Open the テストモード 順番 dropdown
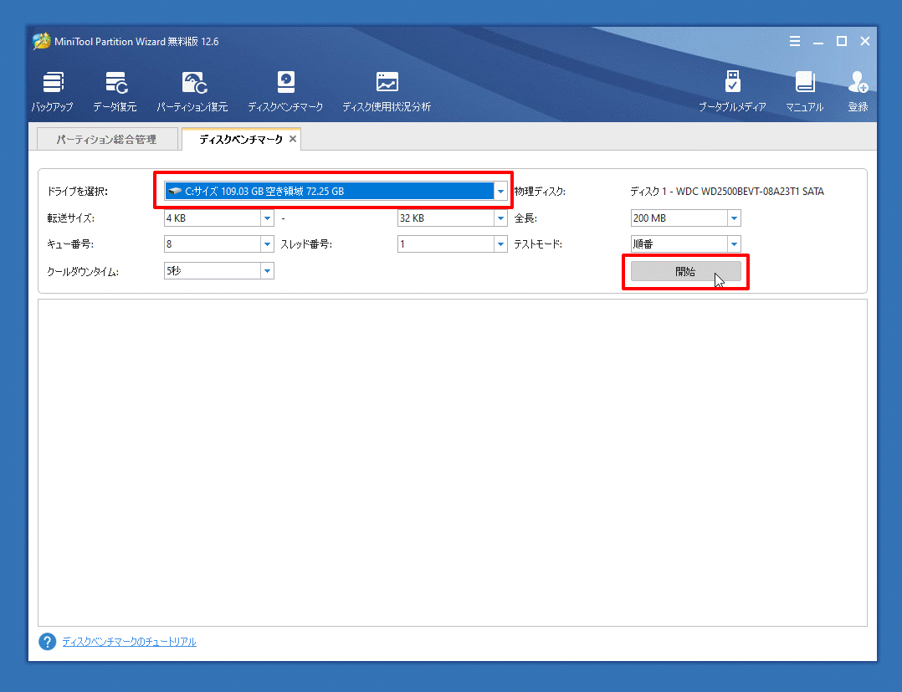 coord(734,244)
